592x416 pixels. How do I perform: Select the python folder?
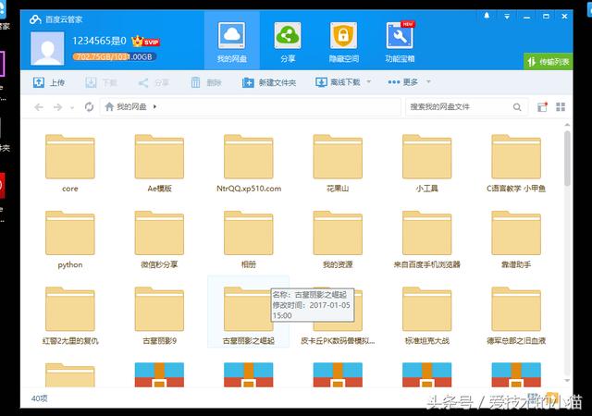(70, 239)
